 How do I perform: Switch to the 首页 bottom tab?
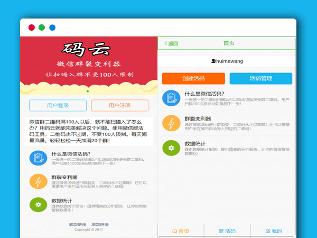(181, 231)
